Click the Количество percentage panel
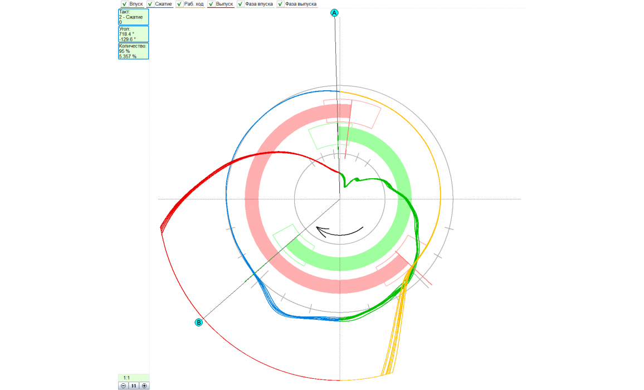Image resolution: width=644 pixels, height=390 pixels. 133,51
